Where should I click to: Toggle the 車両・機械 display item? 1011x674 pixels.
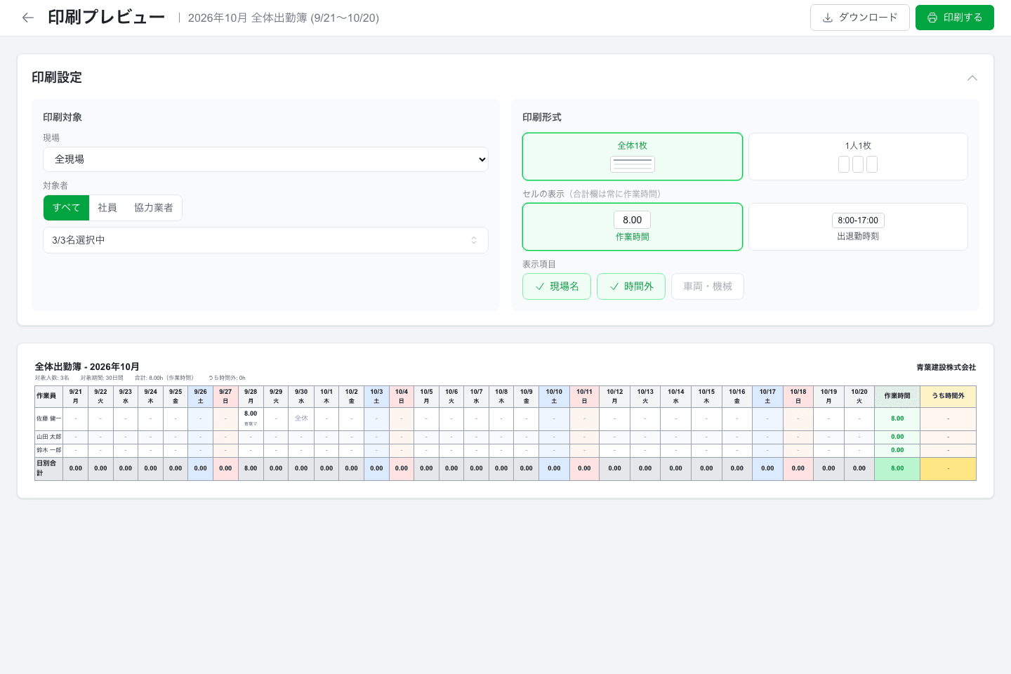click(x=708, y=286)
